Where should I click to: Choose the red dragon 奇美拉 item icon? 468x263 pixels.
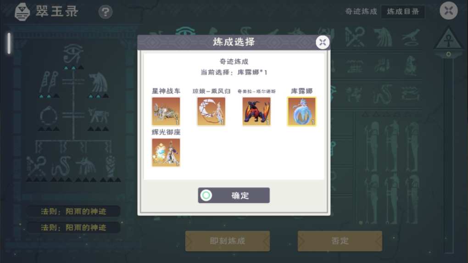pos(256,112)
